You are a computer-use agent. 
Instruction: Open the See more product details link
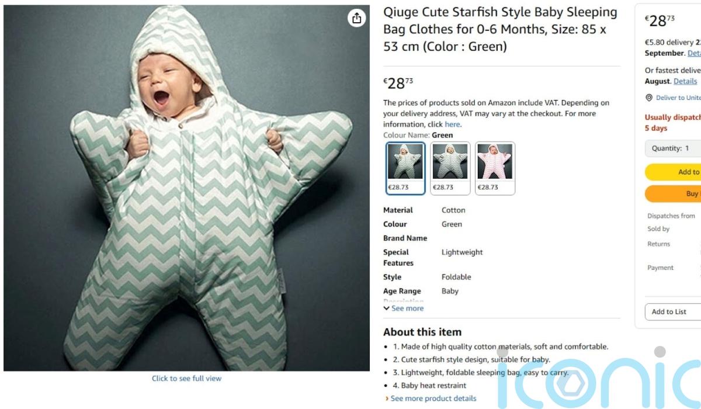433,398
